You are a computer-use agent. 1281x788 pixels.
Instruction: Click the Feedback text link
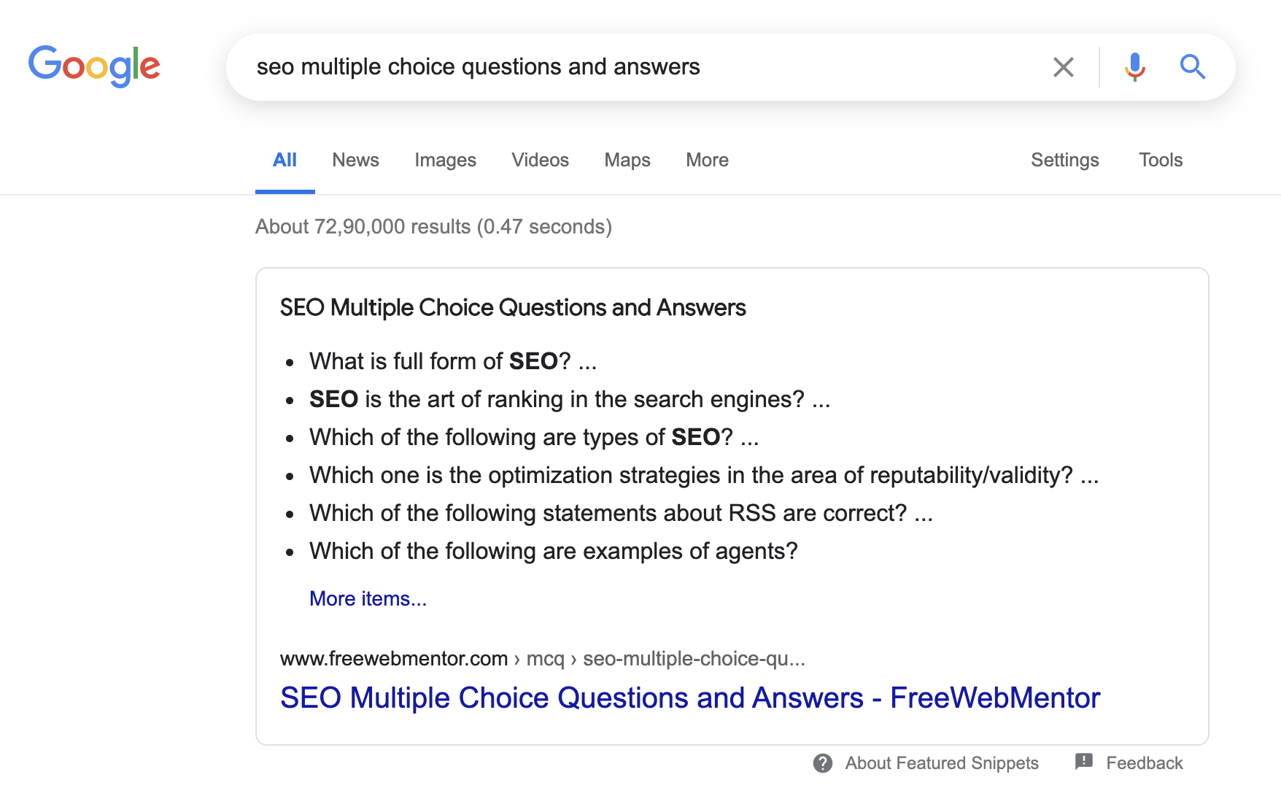click(x=1144, y=763)
